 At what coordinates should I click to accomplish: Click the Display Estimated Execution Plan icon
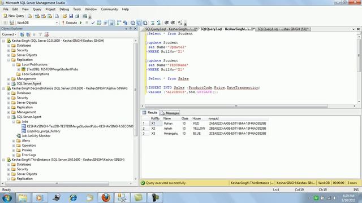tap(100, 23)
